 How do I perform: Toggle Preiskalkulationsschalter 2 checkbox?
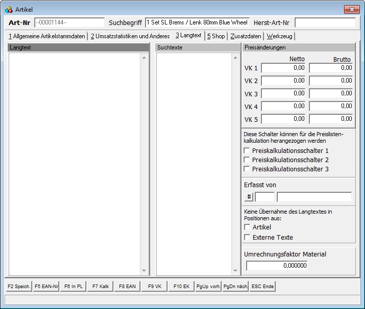[247, 160]
